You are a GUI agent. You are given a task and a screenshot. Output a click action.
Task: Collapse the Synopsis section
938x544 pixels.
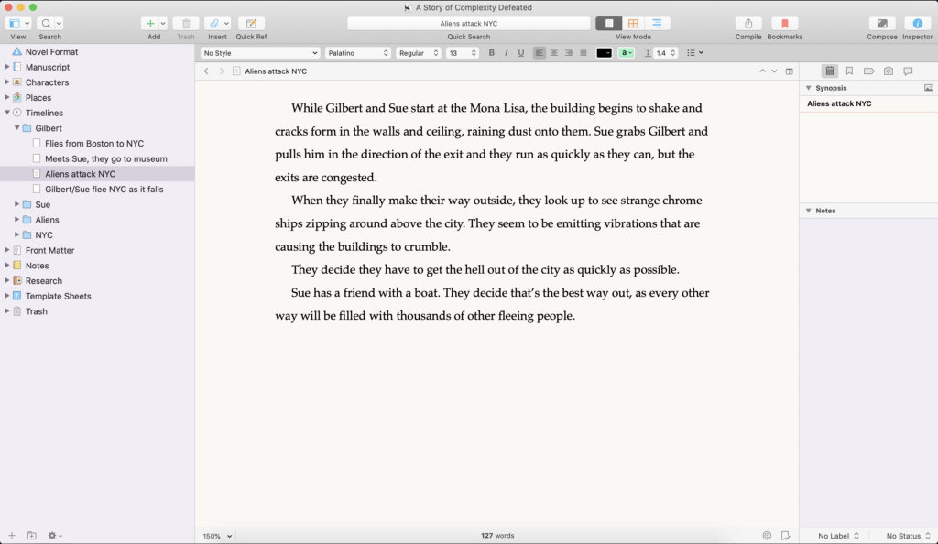coord(808,88)
